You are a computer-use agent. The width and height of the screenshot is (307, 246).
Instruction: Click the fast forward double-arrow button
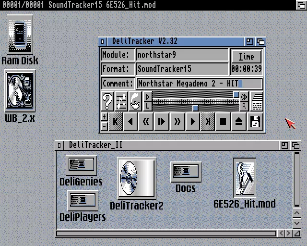coord(177,122)
